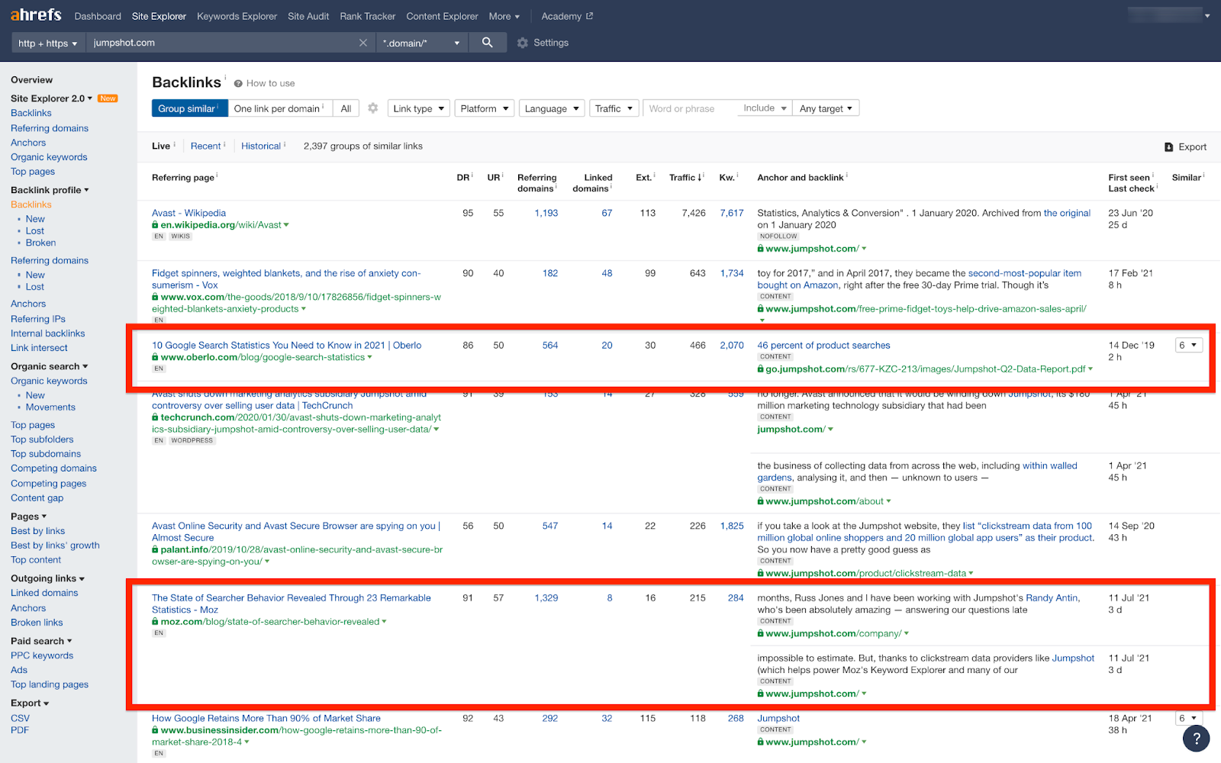
Task: Click 1,193 referring domains for Wikipedia
Action: (546, 213)
